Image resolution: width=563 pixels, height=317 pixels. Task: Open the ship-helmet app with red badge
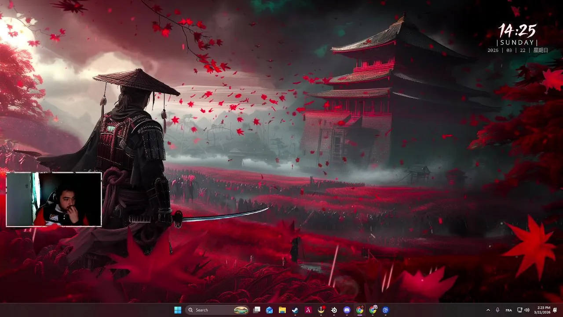click(322, 310)
